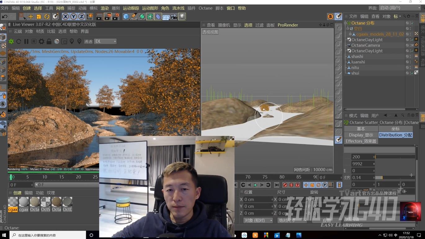Click the light creation icon in the toolbar
The height and width of the screenshot is (239, 425).
coord(182,17)
